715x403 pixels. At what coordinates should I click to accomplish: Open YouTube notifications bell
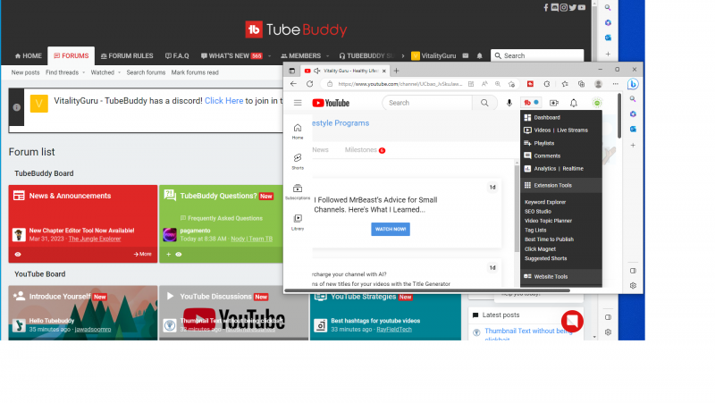(574, 103)
